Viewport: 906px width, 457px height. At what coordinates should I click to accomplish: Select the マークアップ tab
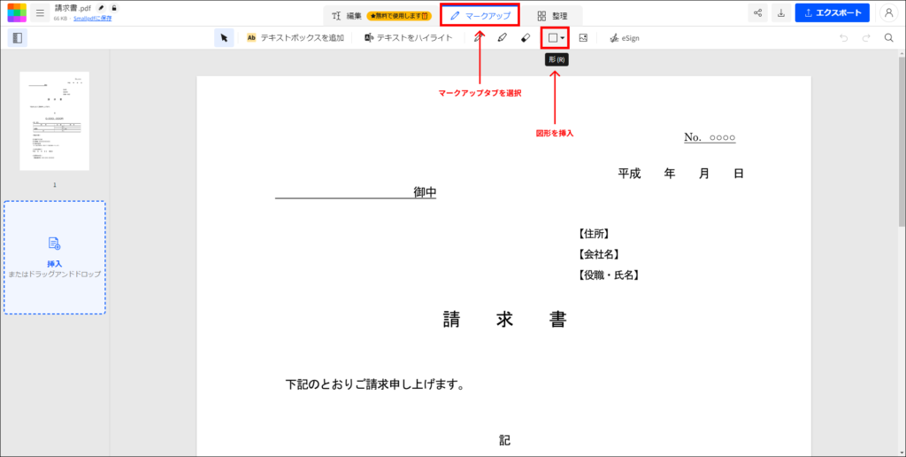(x=480, y=16)
